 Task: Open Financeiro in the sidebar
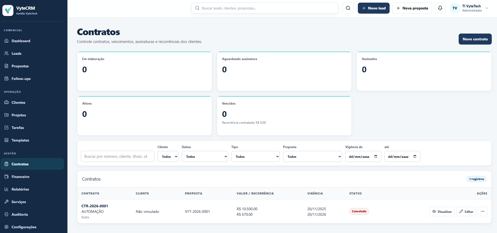[x=32, y=177]
